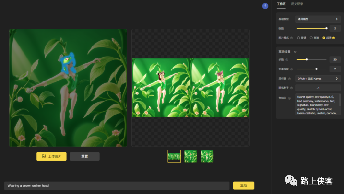Image resolution: width=344 pixels, height=196 pixels.
Task: Click the 上传图片 upload button
Action: coord(51,156)
